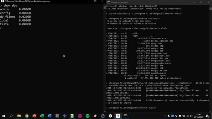Open MongoDB Compass round leaf icon in taskbar
Image resolution: width=212 pixels, height=119 pixels.
click(110, 116)
